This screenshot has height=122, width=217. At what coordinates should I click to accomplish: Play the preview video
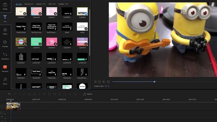point(99,82)
